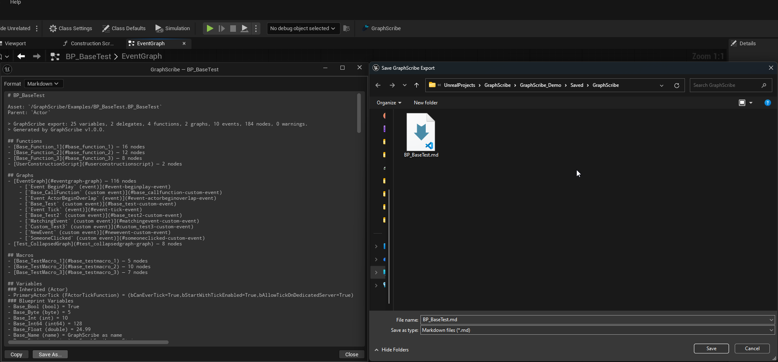Click Saved in the address path

[x=577, y=85]
